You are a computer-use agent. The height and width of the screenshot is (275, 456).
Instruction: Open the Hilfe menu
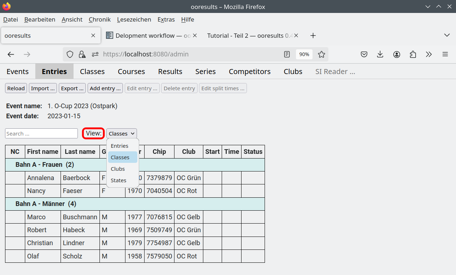point(187,19)
